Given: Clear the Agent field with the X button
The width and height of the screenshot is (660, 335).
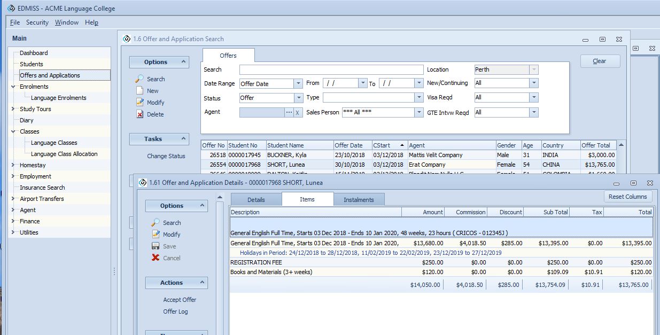Looking at the screenshot, I should (298, 112).
